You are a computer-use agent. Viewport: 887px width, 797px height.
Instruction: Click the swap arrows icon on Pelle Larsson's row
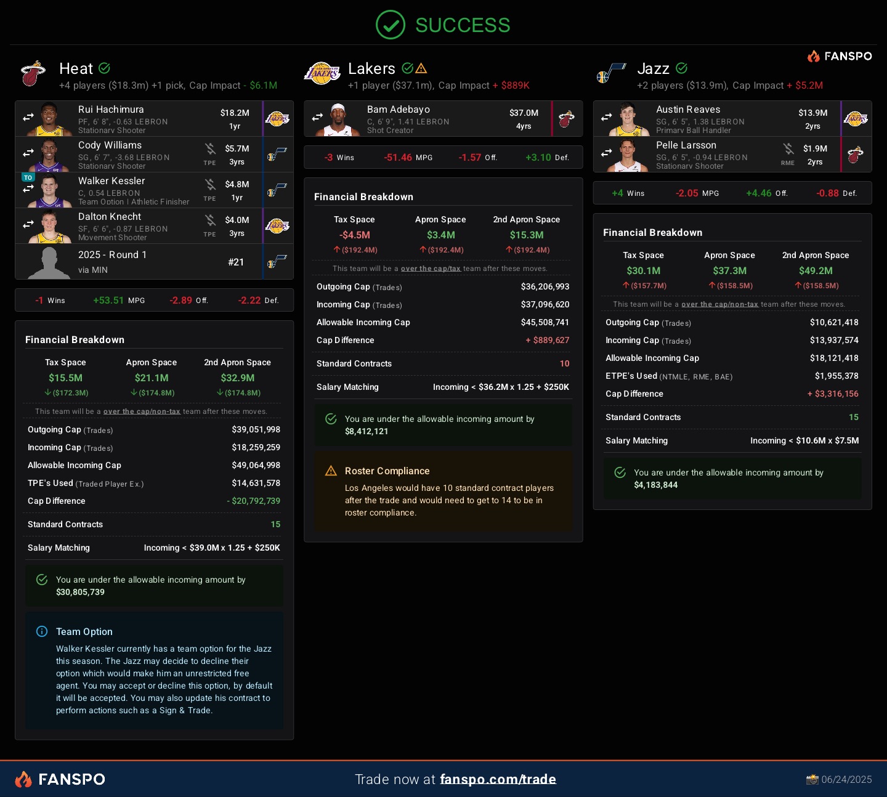pos(606,152)
